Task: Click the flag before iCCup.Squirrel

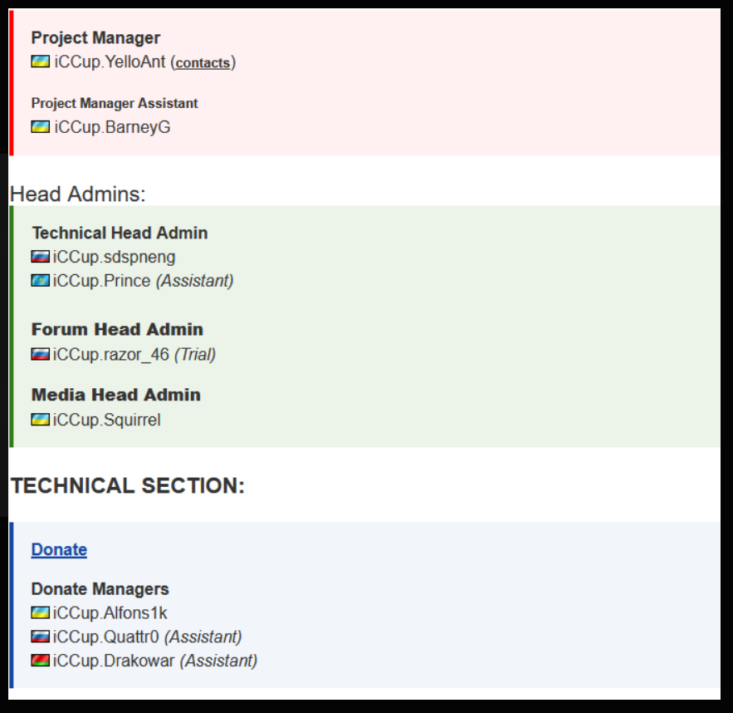Action: pyautogui.click(x=41, y=420)
